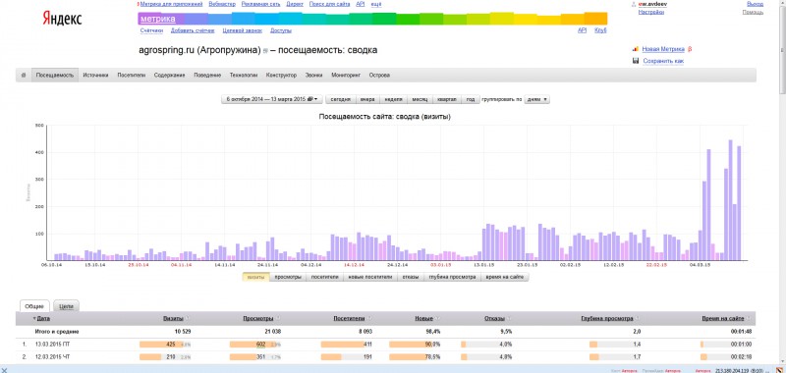
Task: Click the help icon beside Визиты column header
Action: (x=188, y=318)
